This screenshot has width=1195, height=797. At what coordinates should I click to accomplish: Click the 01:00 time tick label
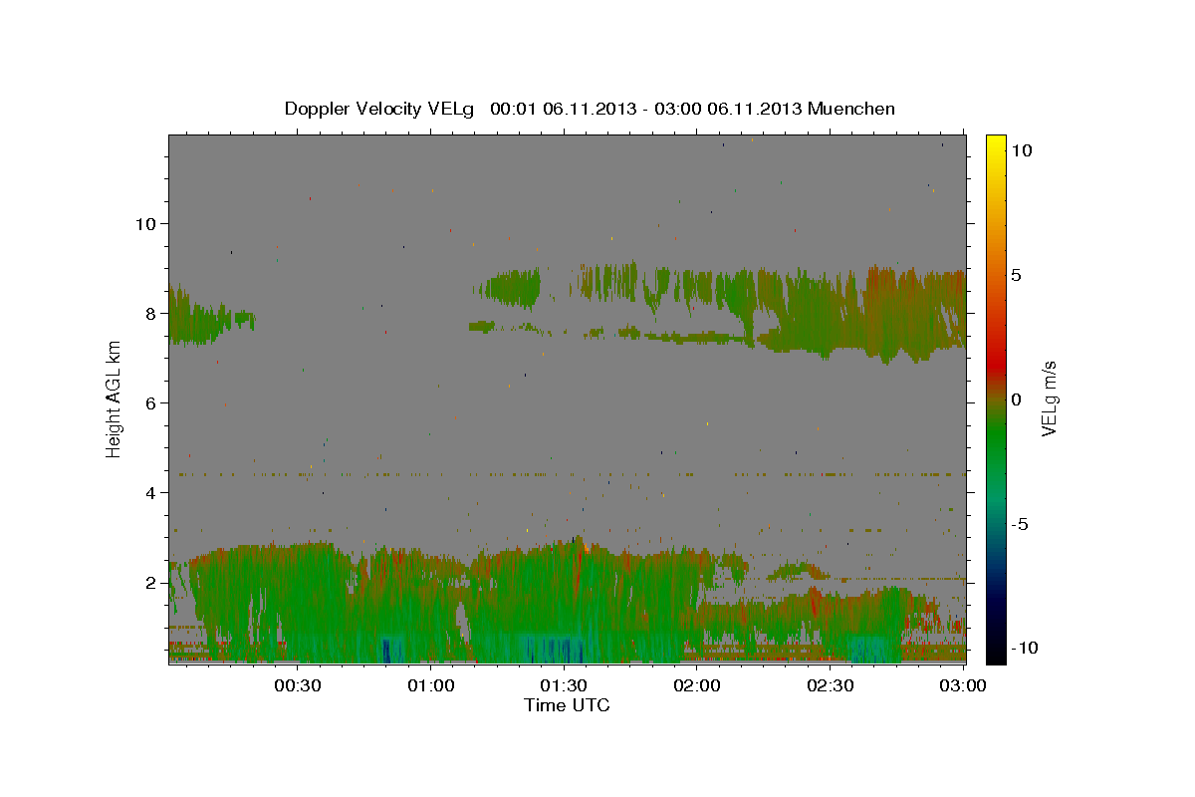(432, 685)
